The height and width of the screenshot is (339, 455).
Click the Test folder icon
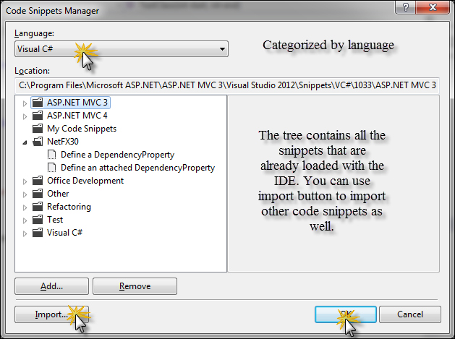coord(38,220)
